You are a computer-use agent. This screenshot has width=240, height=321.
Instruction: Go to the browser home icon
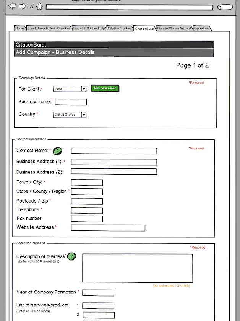[x=39, y=6]
